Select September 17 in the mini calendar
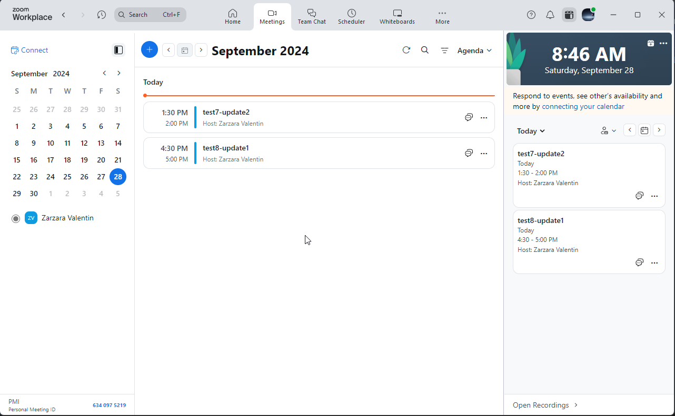This screenshot has height=416, width=675. pyautogui.click(x=51, y=160)
